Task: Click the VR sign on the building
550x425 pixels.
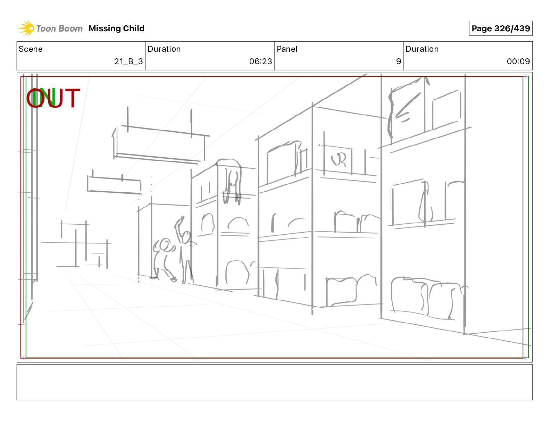Action: pyautogui.click(x=338, y=160)
